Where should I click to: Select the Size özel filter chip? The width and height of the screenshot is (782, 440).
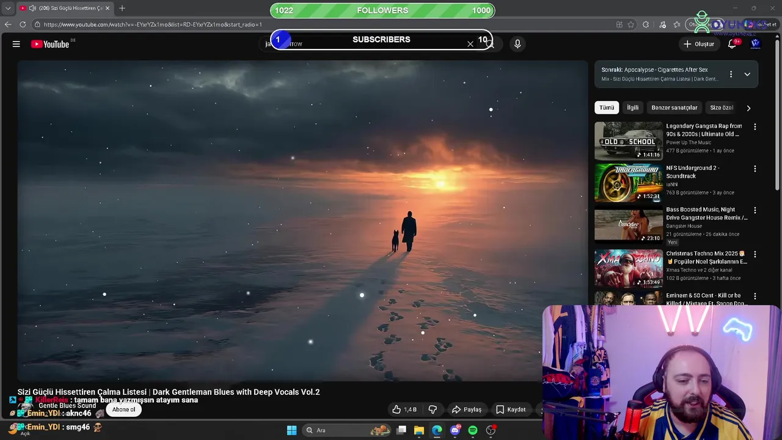pos(722,108)
